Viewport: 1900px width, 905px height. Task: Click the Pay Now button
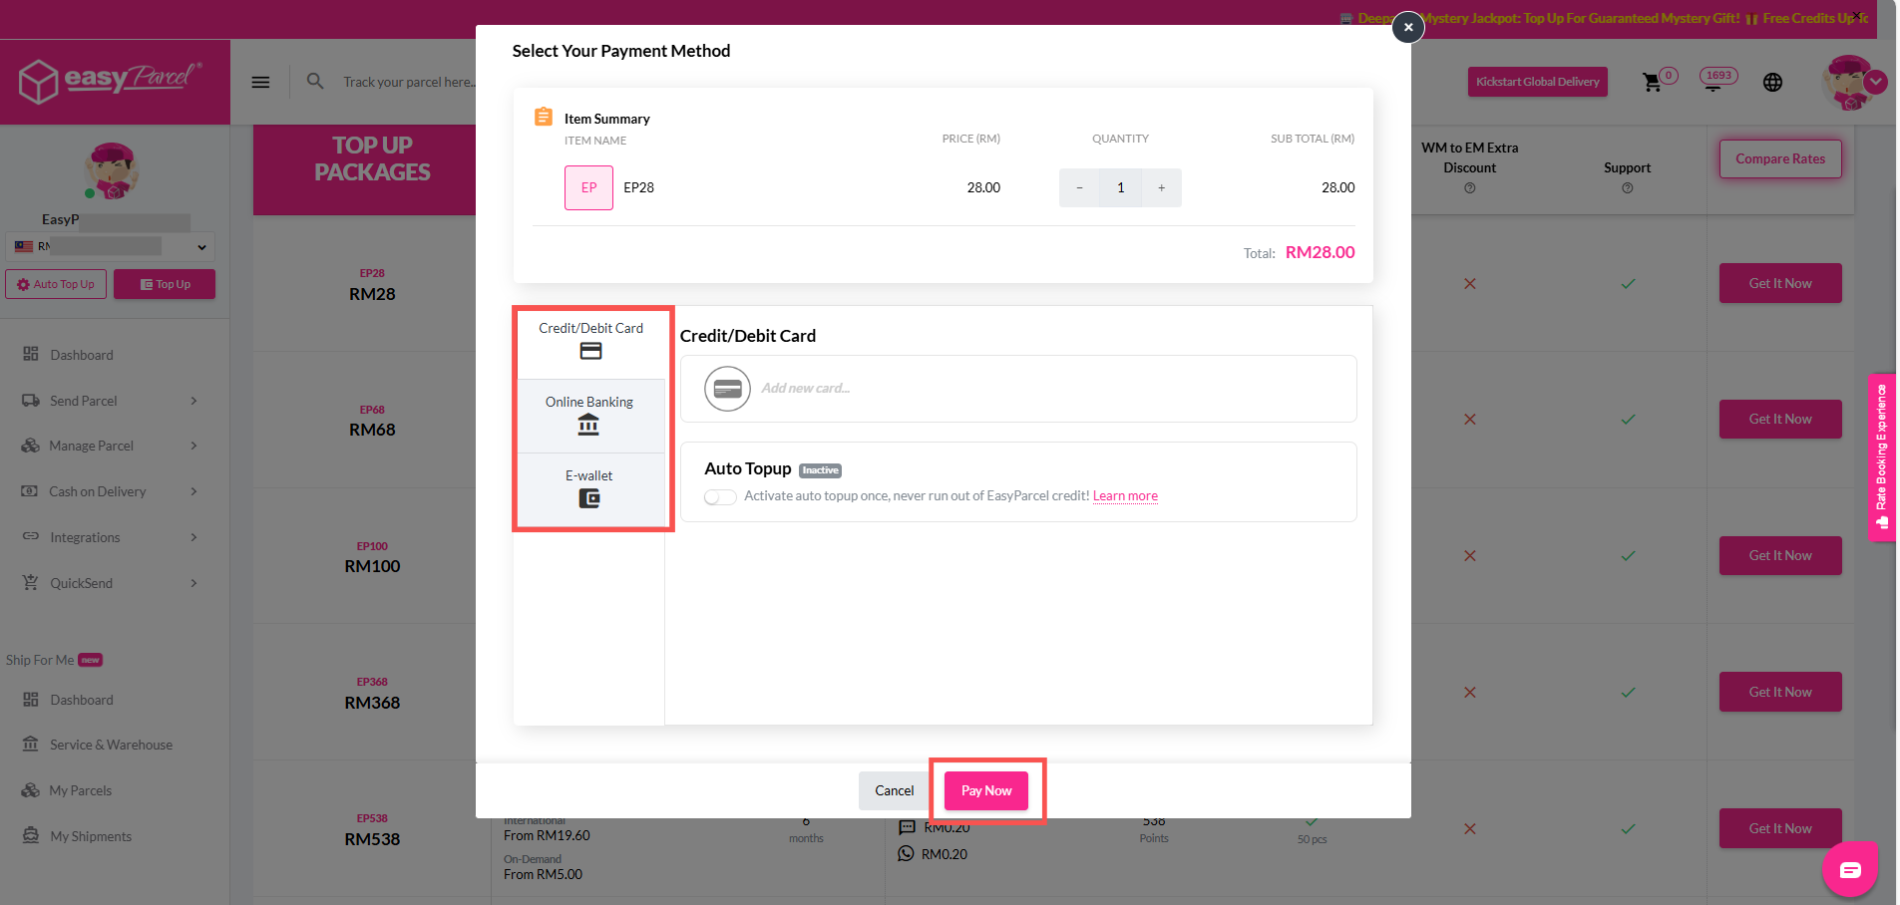[x=986, y=790]
